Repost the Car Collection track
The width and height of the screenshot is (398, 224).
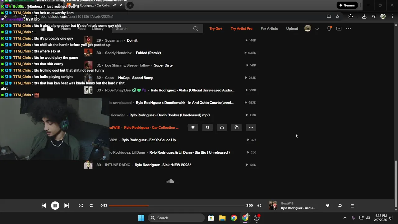tap(207, 127)
